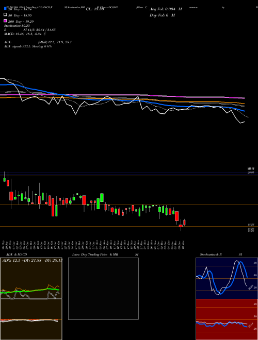The width and height of the screenshot is (258, 340).
Task: Click the '(MGR) 12.5, 21.9, 28.1' values
Action: (55, 42)
